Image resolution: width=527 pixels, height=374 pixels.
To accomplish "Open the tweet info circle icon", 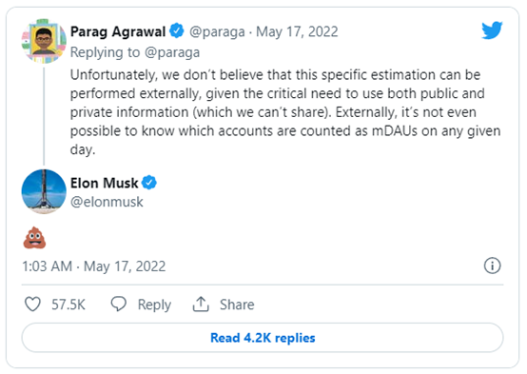I will coord(492,266).
